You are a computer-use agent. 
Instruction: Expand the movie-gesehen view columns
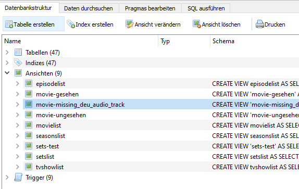18,94
